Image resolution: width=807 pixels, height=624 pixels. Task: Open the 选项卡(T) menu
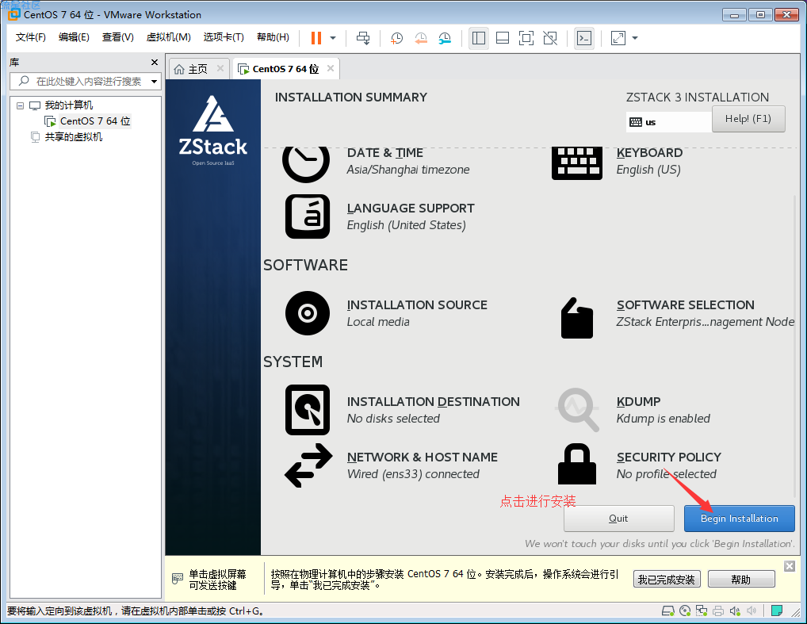[224, 37]
